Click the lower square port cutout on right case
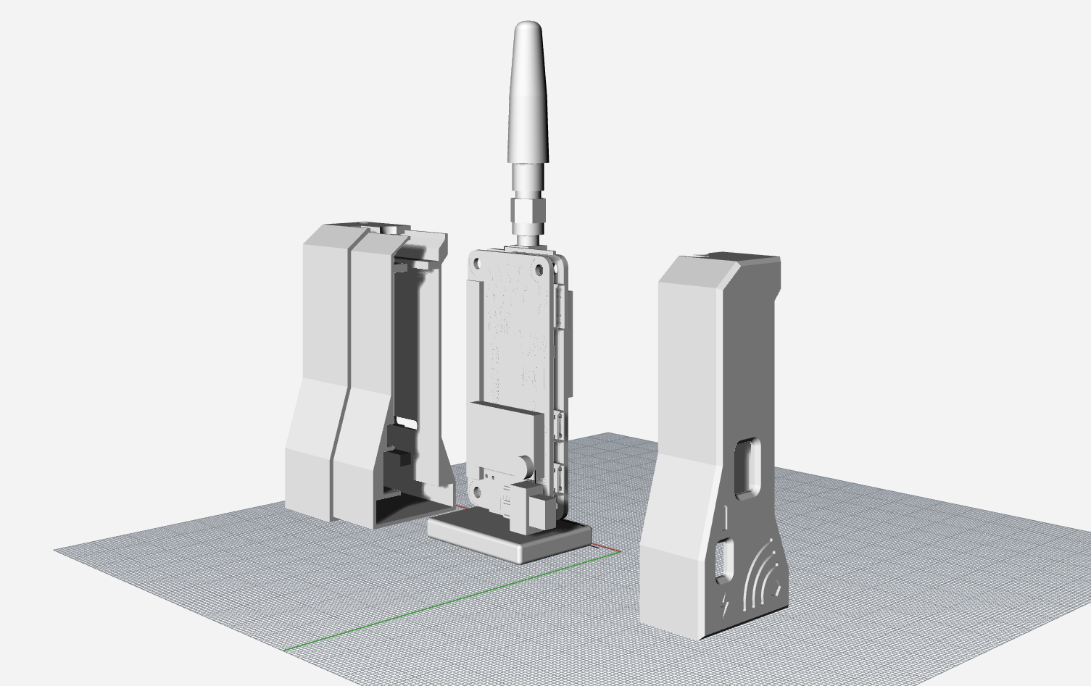 pyautogui.click(x=723, y=560)
